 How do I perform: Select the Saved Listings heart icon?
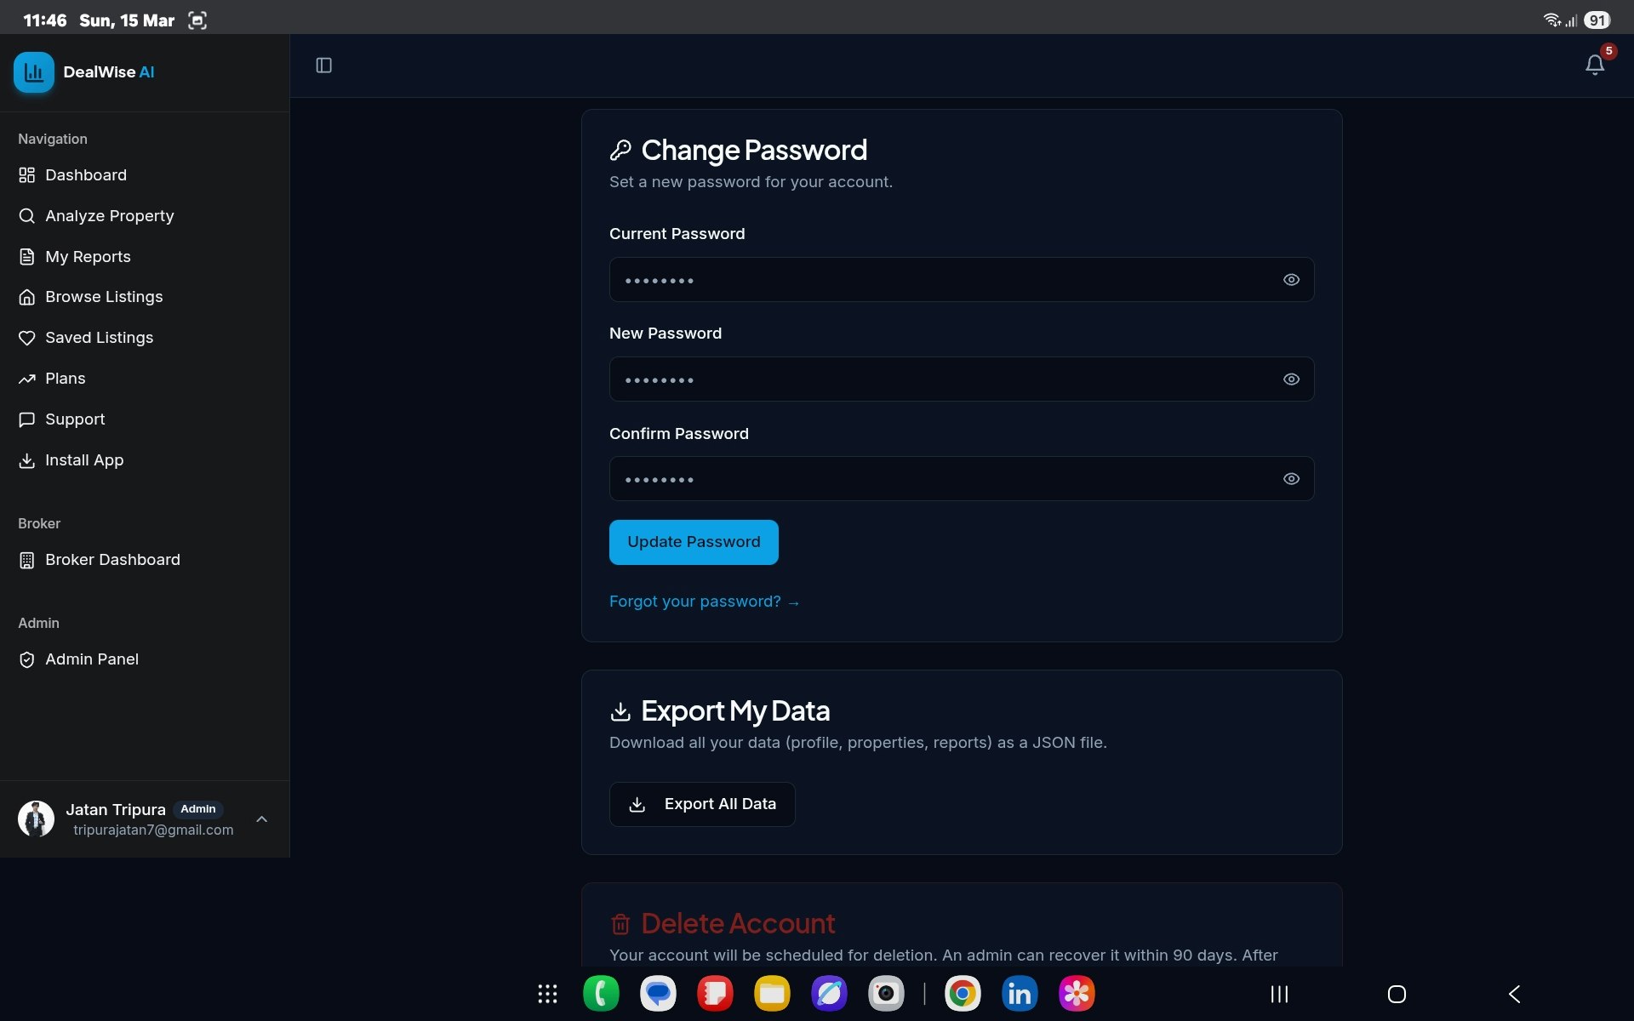(26, 337)
